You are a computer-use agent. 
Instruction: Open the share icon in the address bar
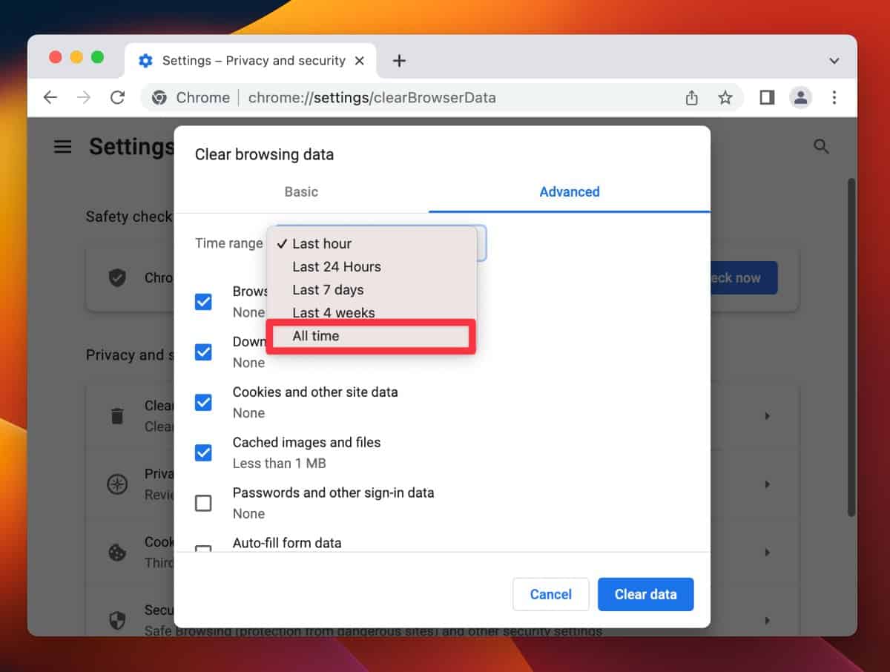(691, 97)
